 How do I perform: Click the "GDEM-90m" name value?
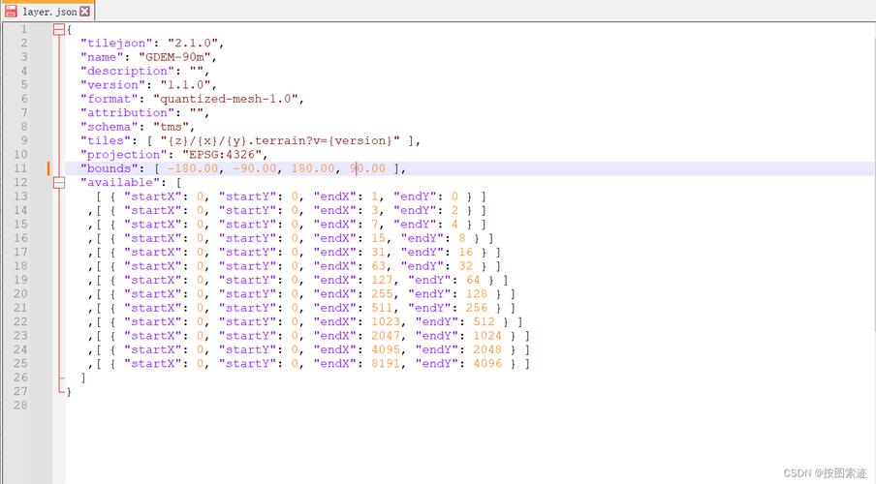click(x=174, y=57)
